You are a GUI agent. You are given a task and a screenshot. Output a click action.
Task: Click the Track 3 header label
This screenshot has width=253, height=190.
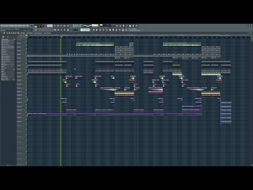pos(19,47)
